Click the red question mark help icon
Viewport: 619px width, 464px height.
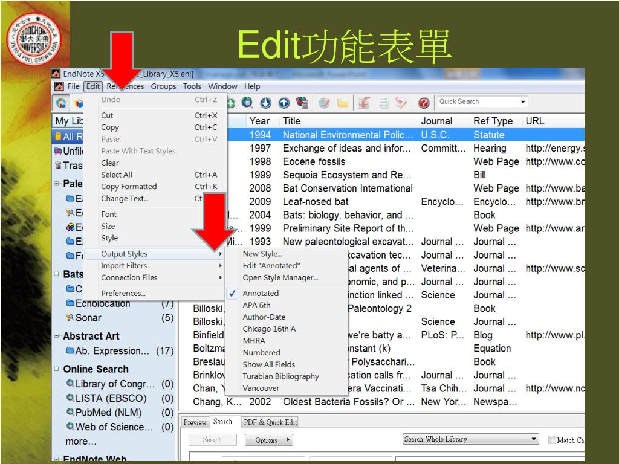click(x=424, y=103)
